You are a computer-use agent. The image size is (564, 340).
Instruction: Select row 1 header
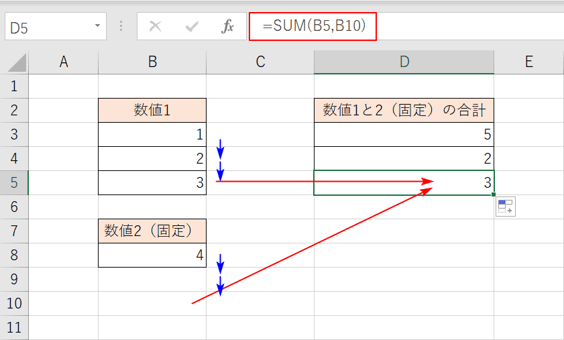[x=14, y=86]
